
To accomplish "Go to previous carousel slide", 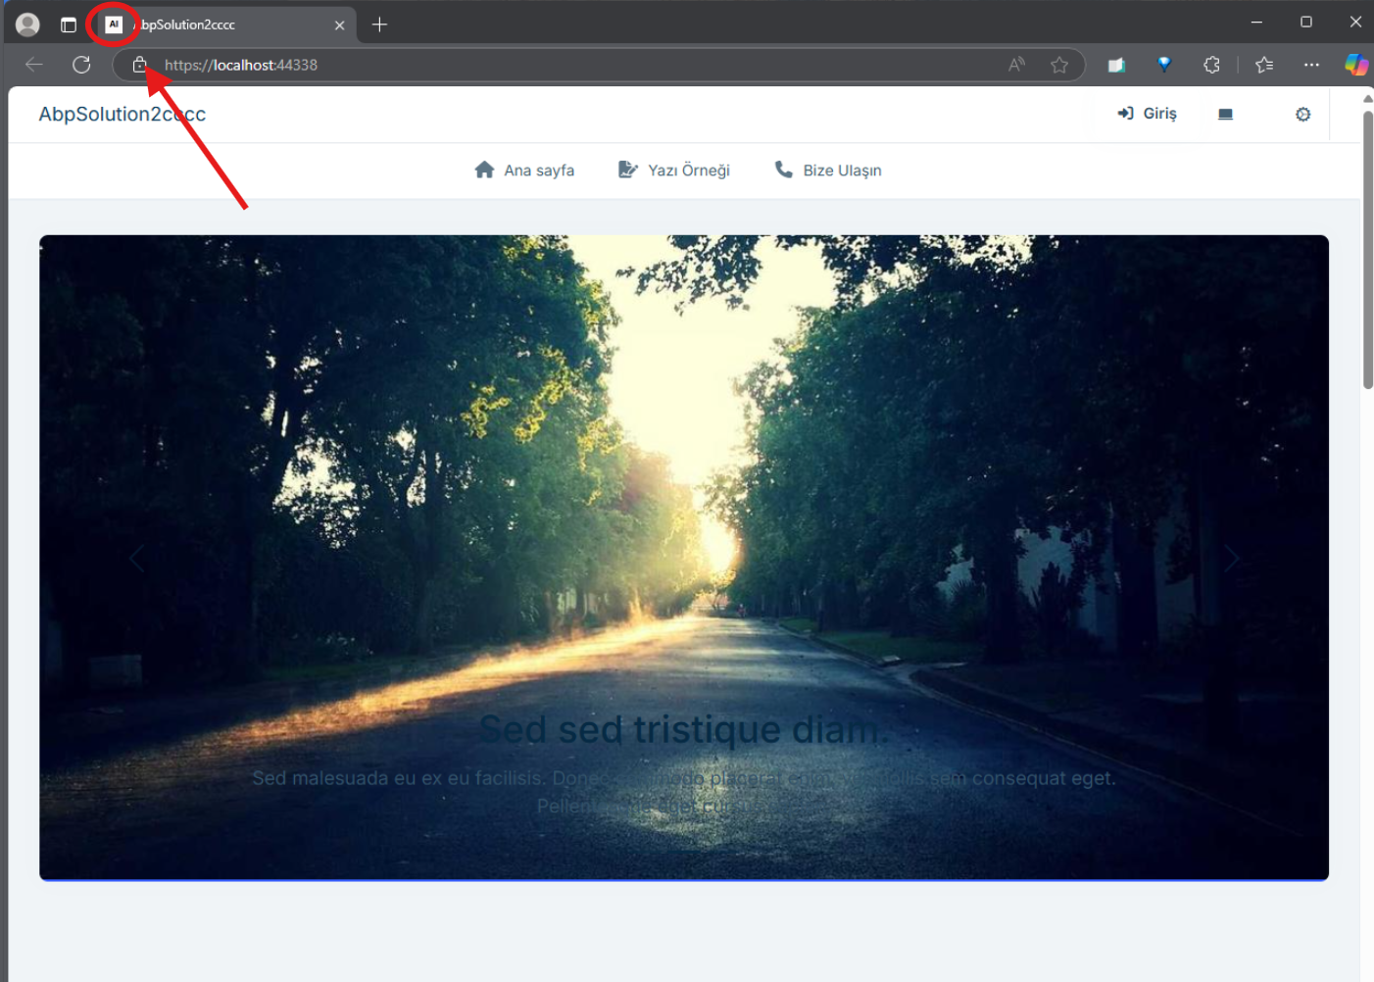I will click(x=137, y=559).
